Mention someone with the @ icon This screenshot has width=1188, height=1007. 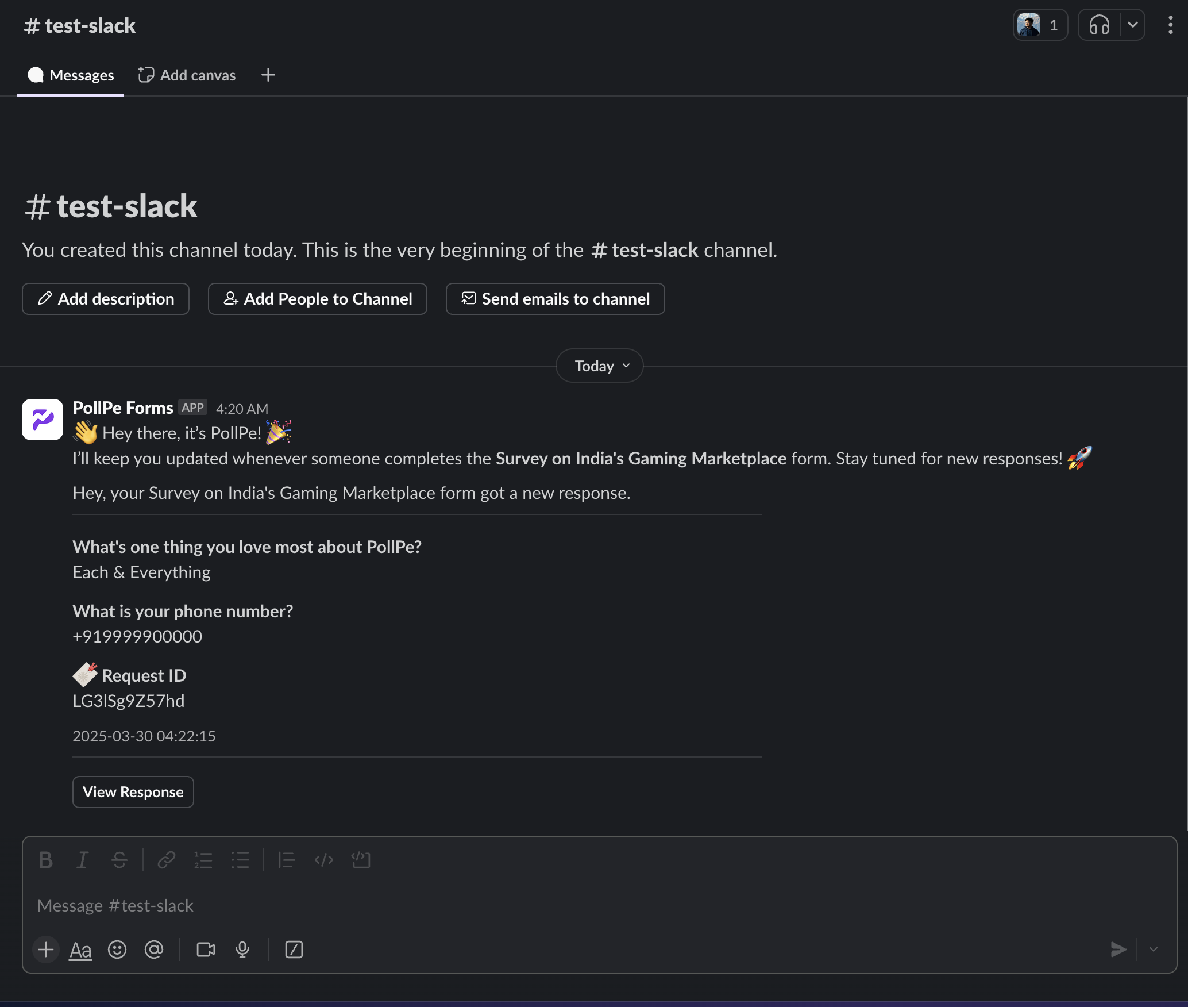154,950
